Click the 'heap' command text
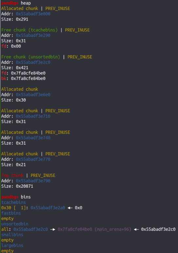This screenshot has width=178, height=253. click(26, 3)
